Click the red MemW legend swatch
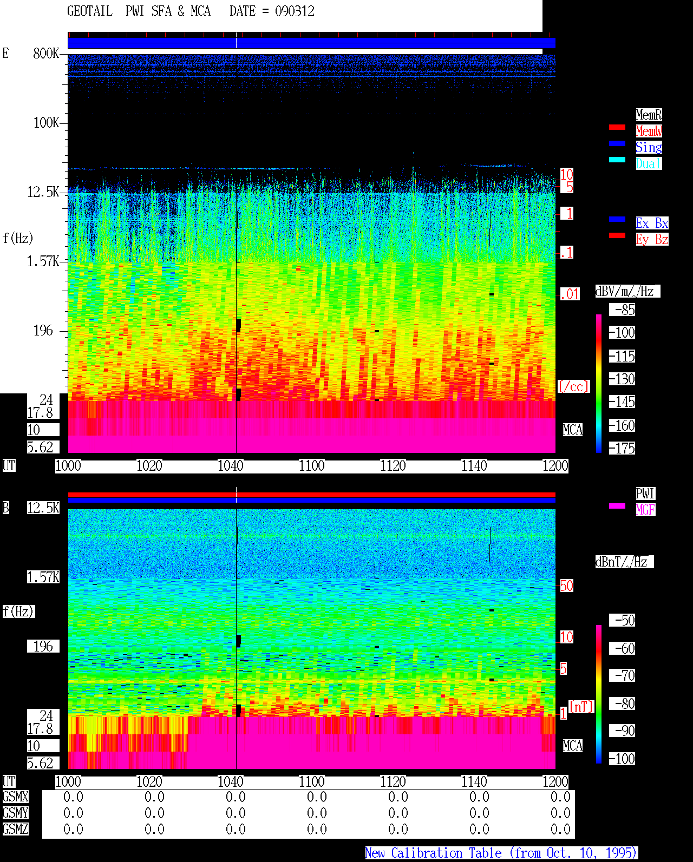The height and width of the screenshot is (862, 693). point(617,127)
